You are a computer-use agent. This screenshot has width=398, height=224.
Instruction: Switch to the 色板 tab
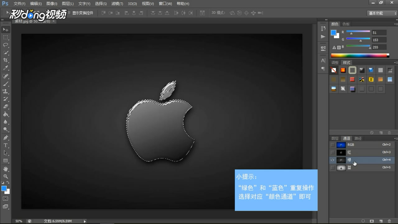346,24
